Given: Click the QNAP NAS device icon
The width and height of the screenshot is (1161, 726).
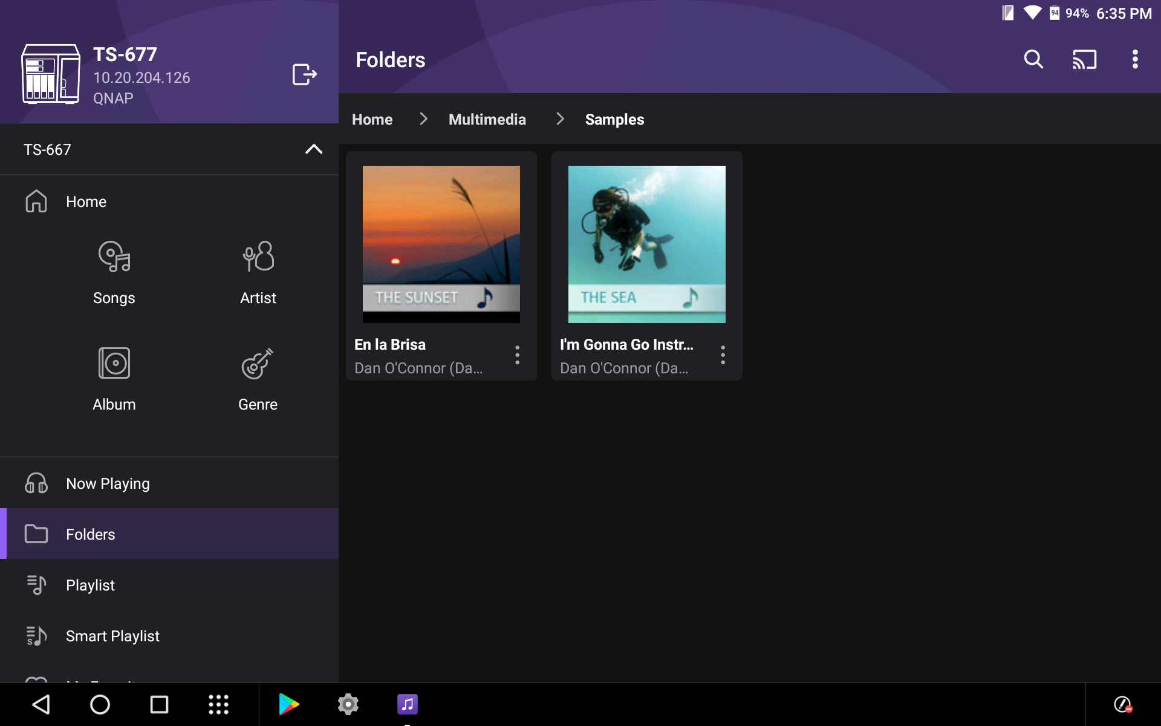Looking at the screenshot, I should [x=51, y=74].
